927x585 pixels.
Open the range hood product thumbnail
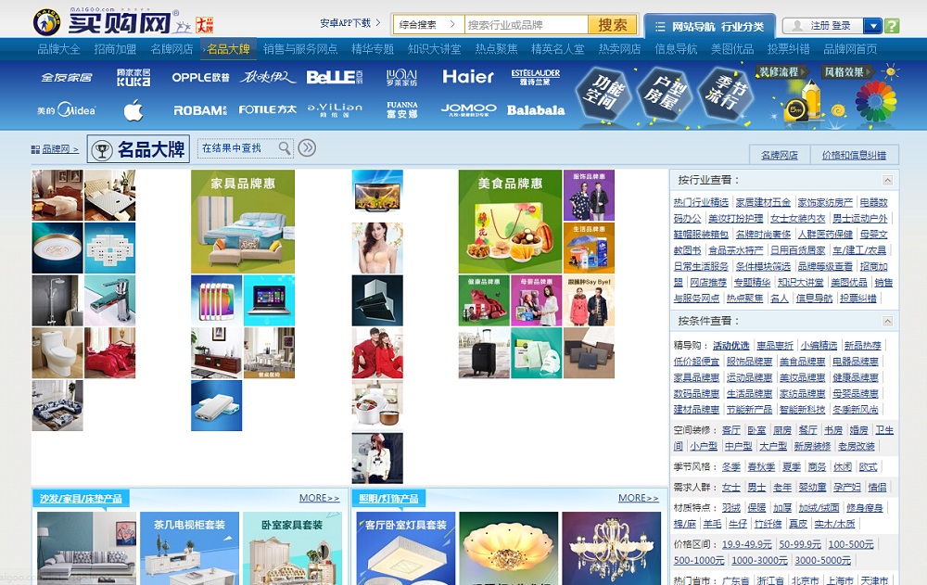pyautogui.click(x=377, y=300)
